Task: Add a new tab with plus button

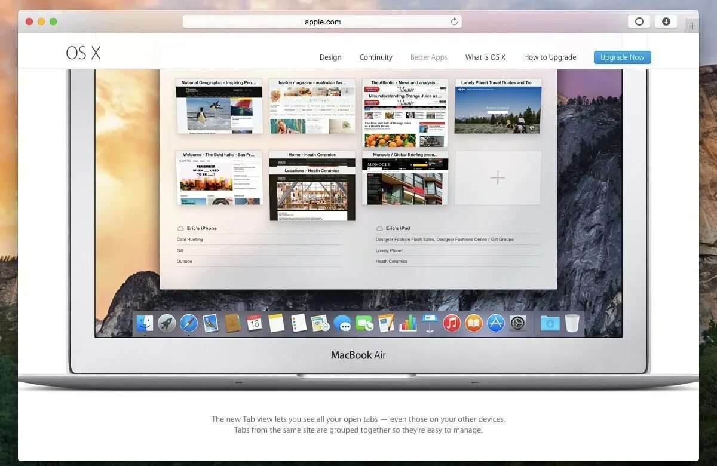Action: point(692,26)
